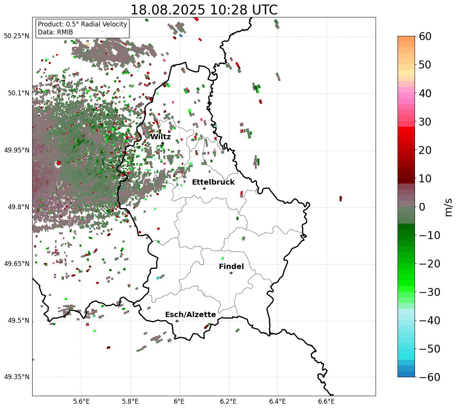Click the Esch/Alzette city label

point(190,314)
